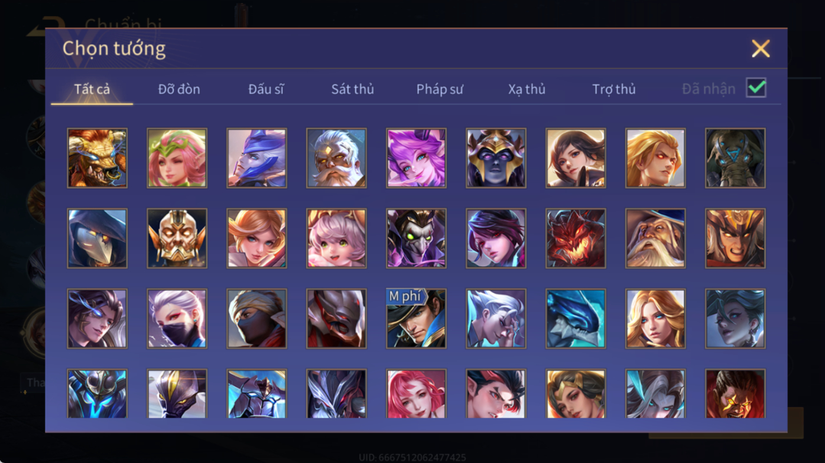Switch to the 'Đỡ đòn' tab
825x463 pixels.
click(179, 89)
